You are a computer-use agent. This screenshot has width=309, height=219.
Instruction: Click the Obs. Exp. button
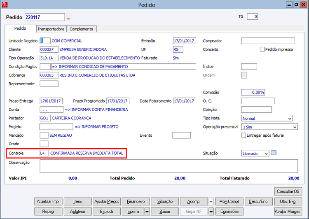(x=288, y=201)
